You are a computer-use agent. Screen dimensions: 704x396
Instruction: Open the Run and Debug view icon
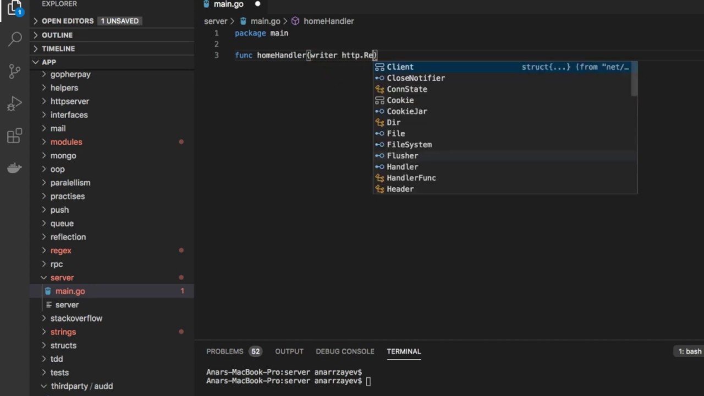pyautogui.click(x=15, y=103)
